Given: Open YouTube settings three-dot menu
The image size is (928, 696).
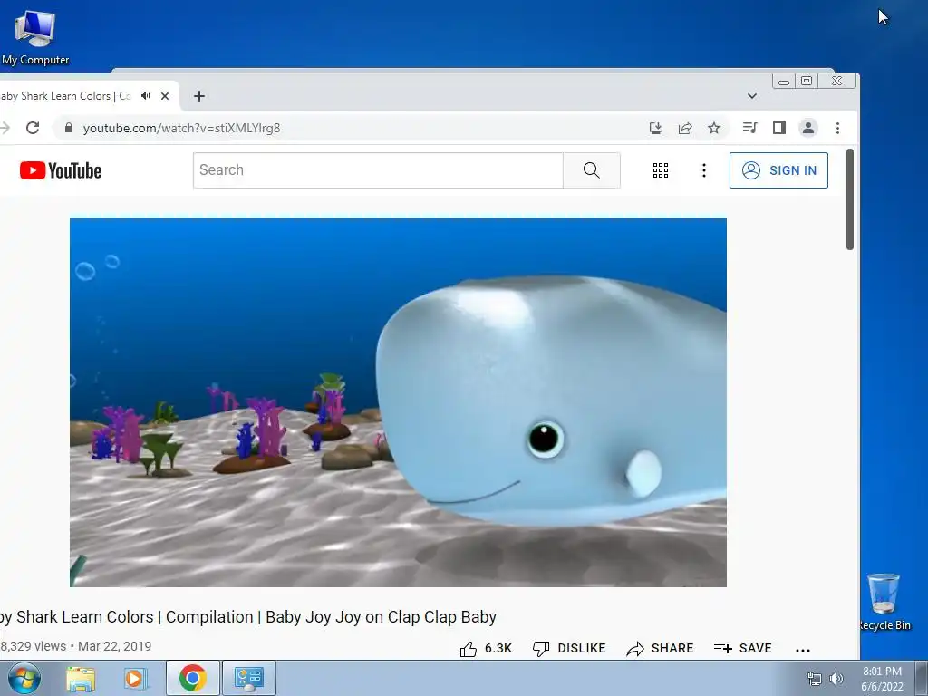Looking at the screenshot, I should (703, 170).
